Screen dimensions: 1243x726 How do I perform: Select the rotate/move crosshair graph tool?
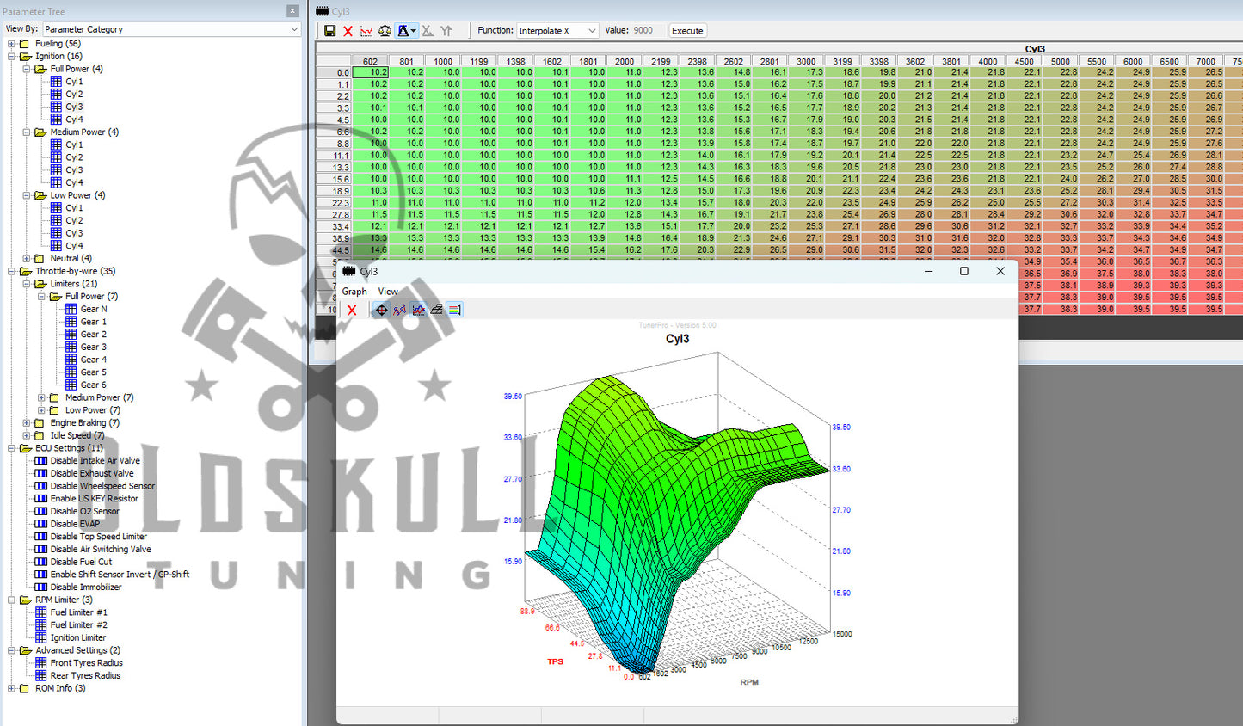pyautogui.click(x=381, y=310)
